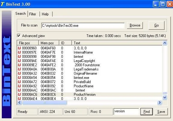Toggle the Advanced view checkbox
This screenshot has height=121, width=173.
coord(19,36)
